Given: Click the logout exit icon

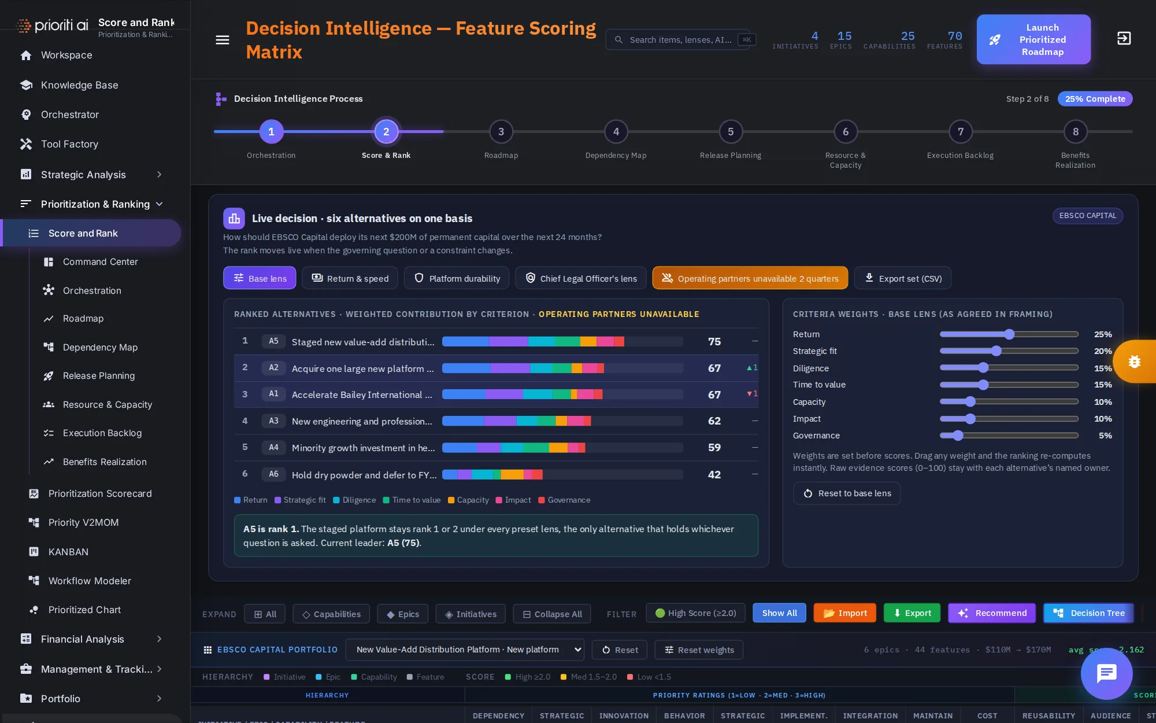Looking at the screenshot, I should coord(1124,39).
